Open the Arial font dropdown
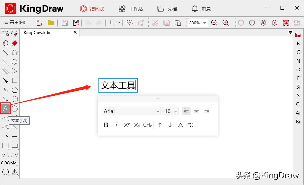 [131, 111]
